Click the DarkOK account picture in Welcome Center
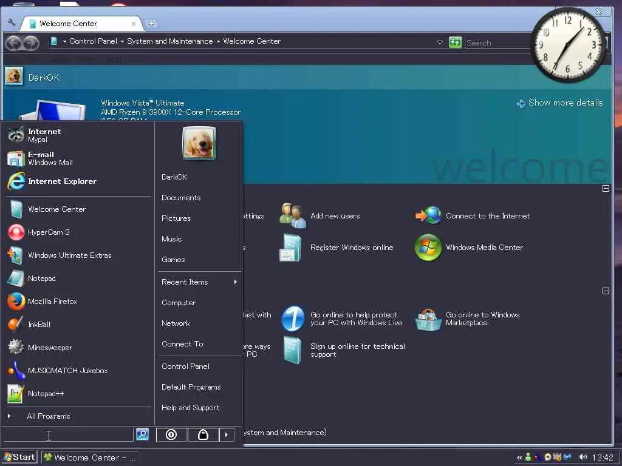This screenshot has width=622, height=466. point(14,76)
